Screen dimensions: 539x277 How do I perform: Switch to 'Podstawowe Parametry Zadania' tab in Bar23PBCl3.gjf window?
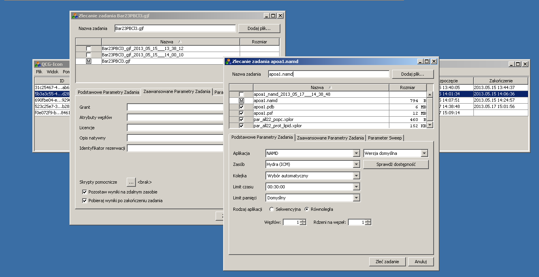(x=109, y=92)
